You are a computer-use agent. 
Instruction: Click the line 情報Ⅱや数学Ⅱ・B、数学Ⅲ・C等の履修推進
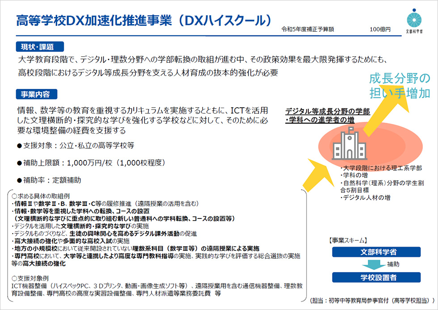pyautogui.click(x=105, y=204)
